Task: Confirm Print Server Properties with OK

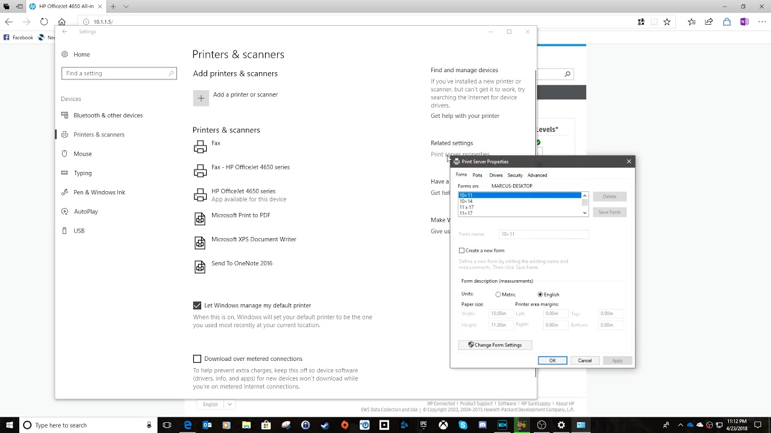Action: coord(552,361)
